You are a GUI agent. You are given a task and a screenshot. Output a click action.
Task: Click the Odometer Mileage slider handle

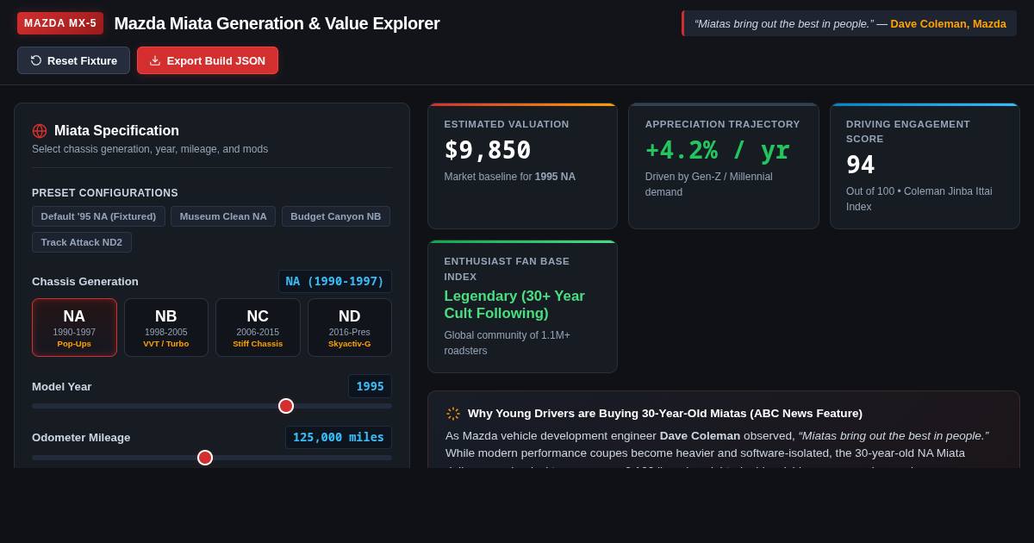pos(205,458)
